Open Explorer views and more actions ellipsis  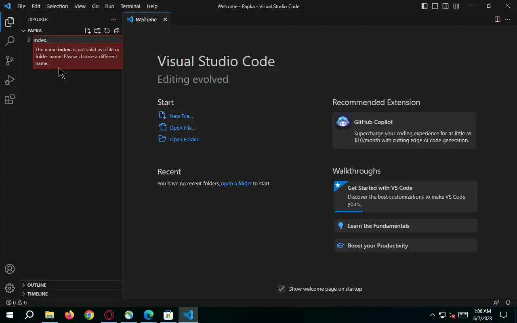point(113,19)
